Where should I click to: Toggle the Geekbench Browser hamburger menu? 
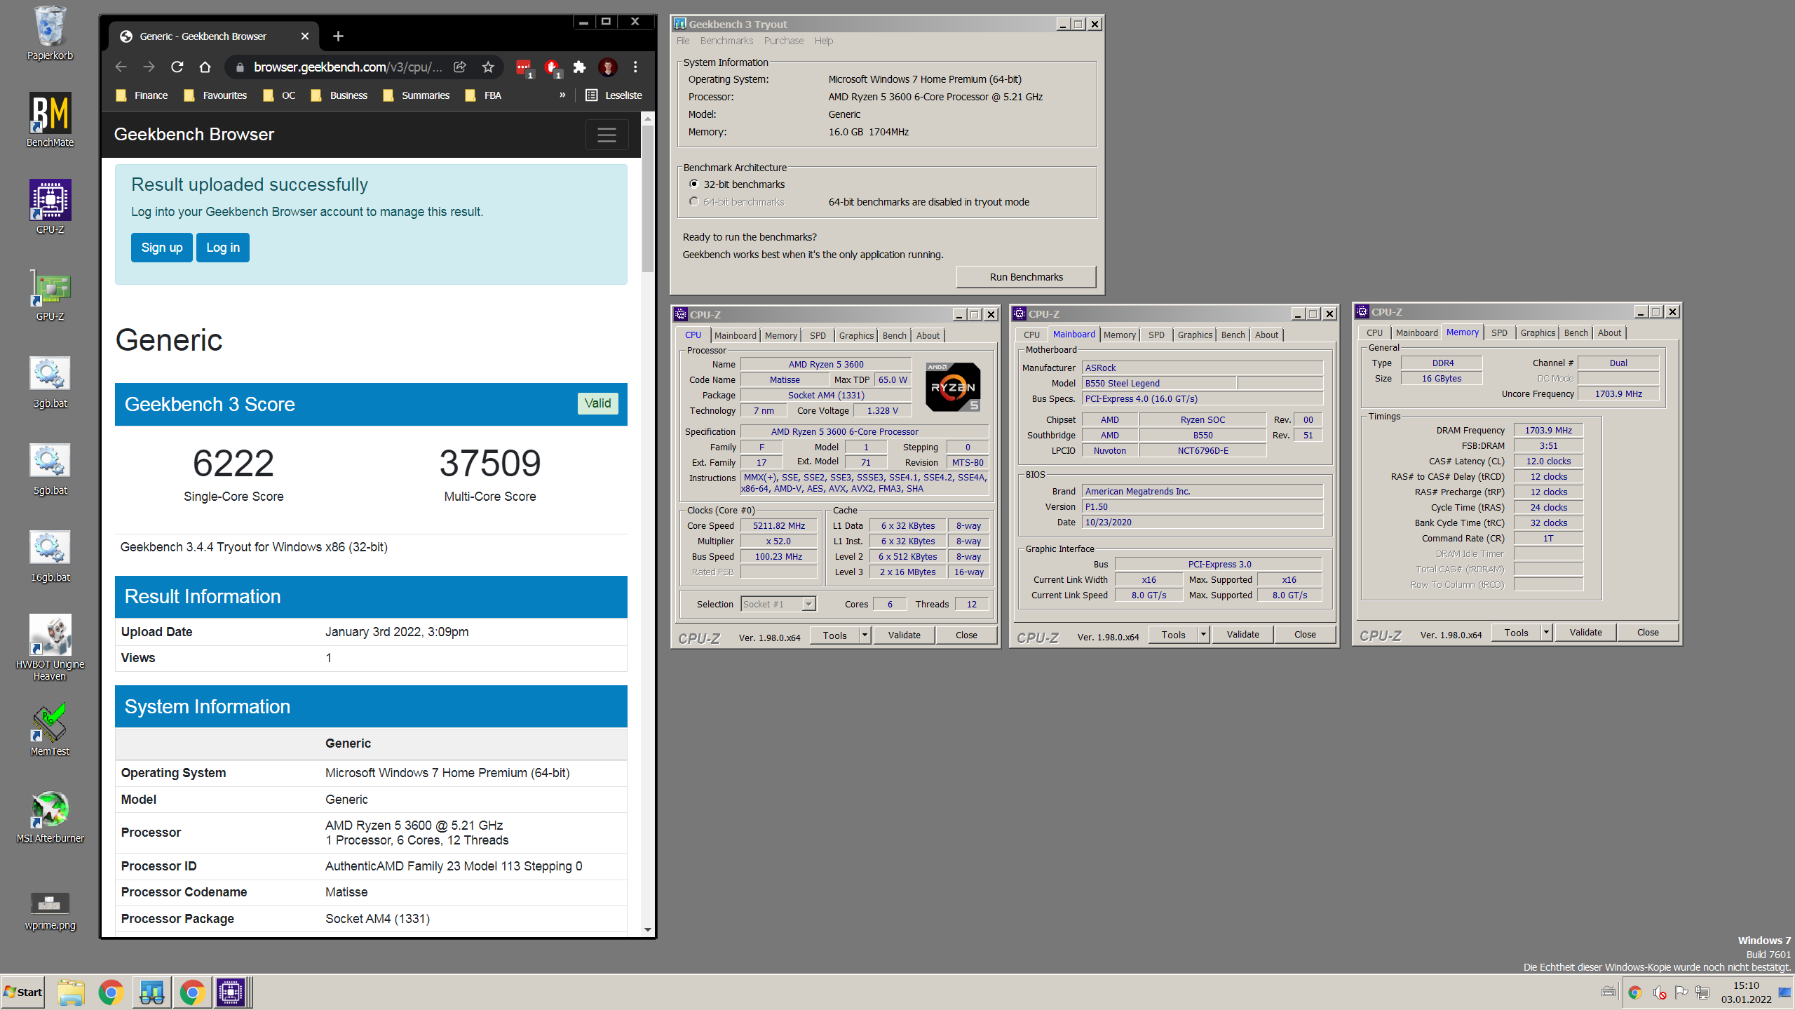[x=607, y=135]
